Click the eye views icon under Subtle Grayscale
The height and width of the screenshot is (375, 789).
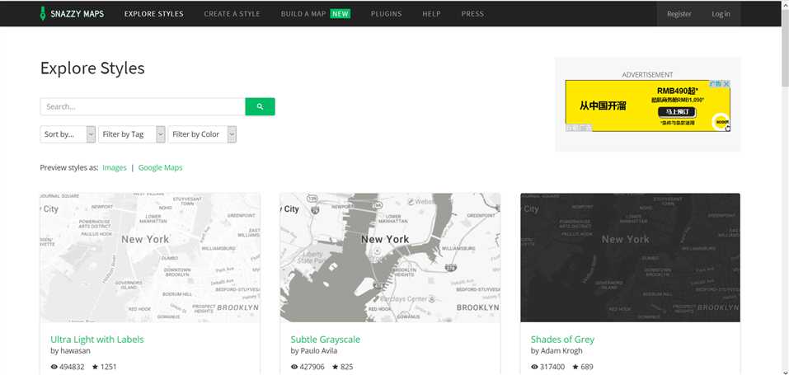294,367
